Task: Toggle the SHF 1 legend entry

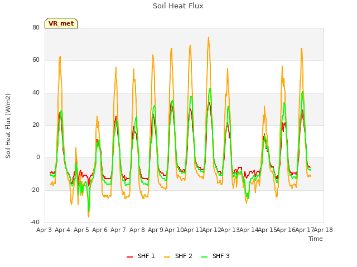Action: [x=141, y=256]
